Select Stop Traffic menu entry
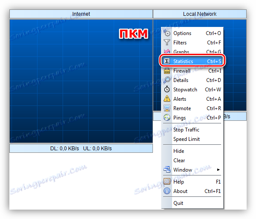 pos(192,130)
